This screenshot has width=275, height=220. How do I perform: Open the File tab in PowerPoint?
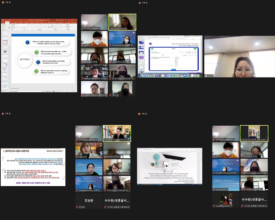click(x=3, y=22)
